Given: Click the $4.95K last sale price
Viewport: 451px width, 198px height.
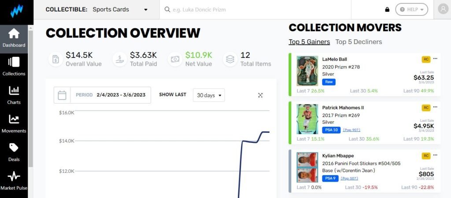Looking at the screenshot, I should coord(424,126).
